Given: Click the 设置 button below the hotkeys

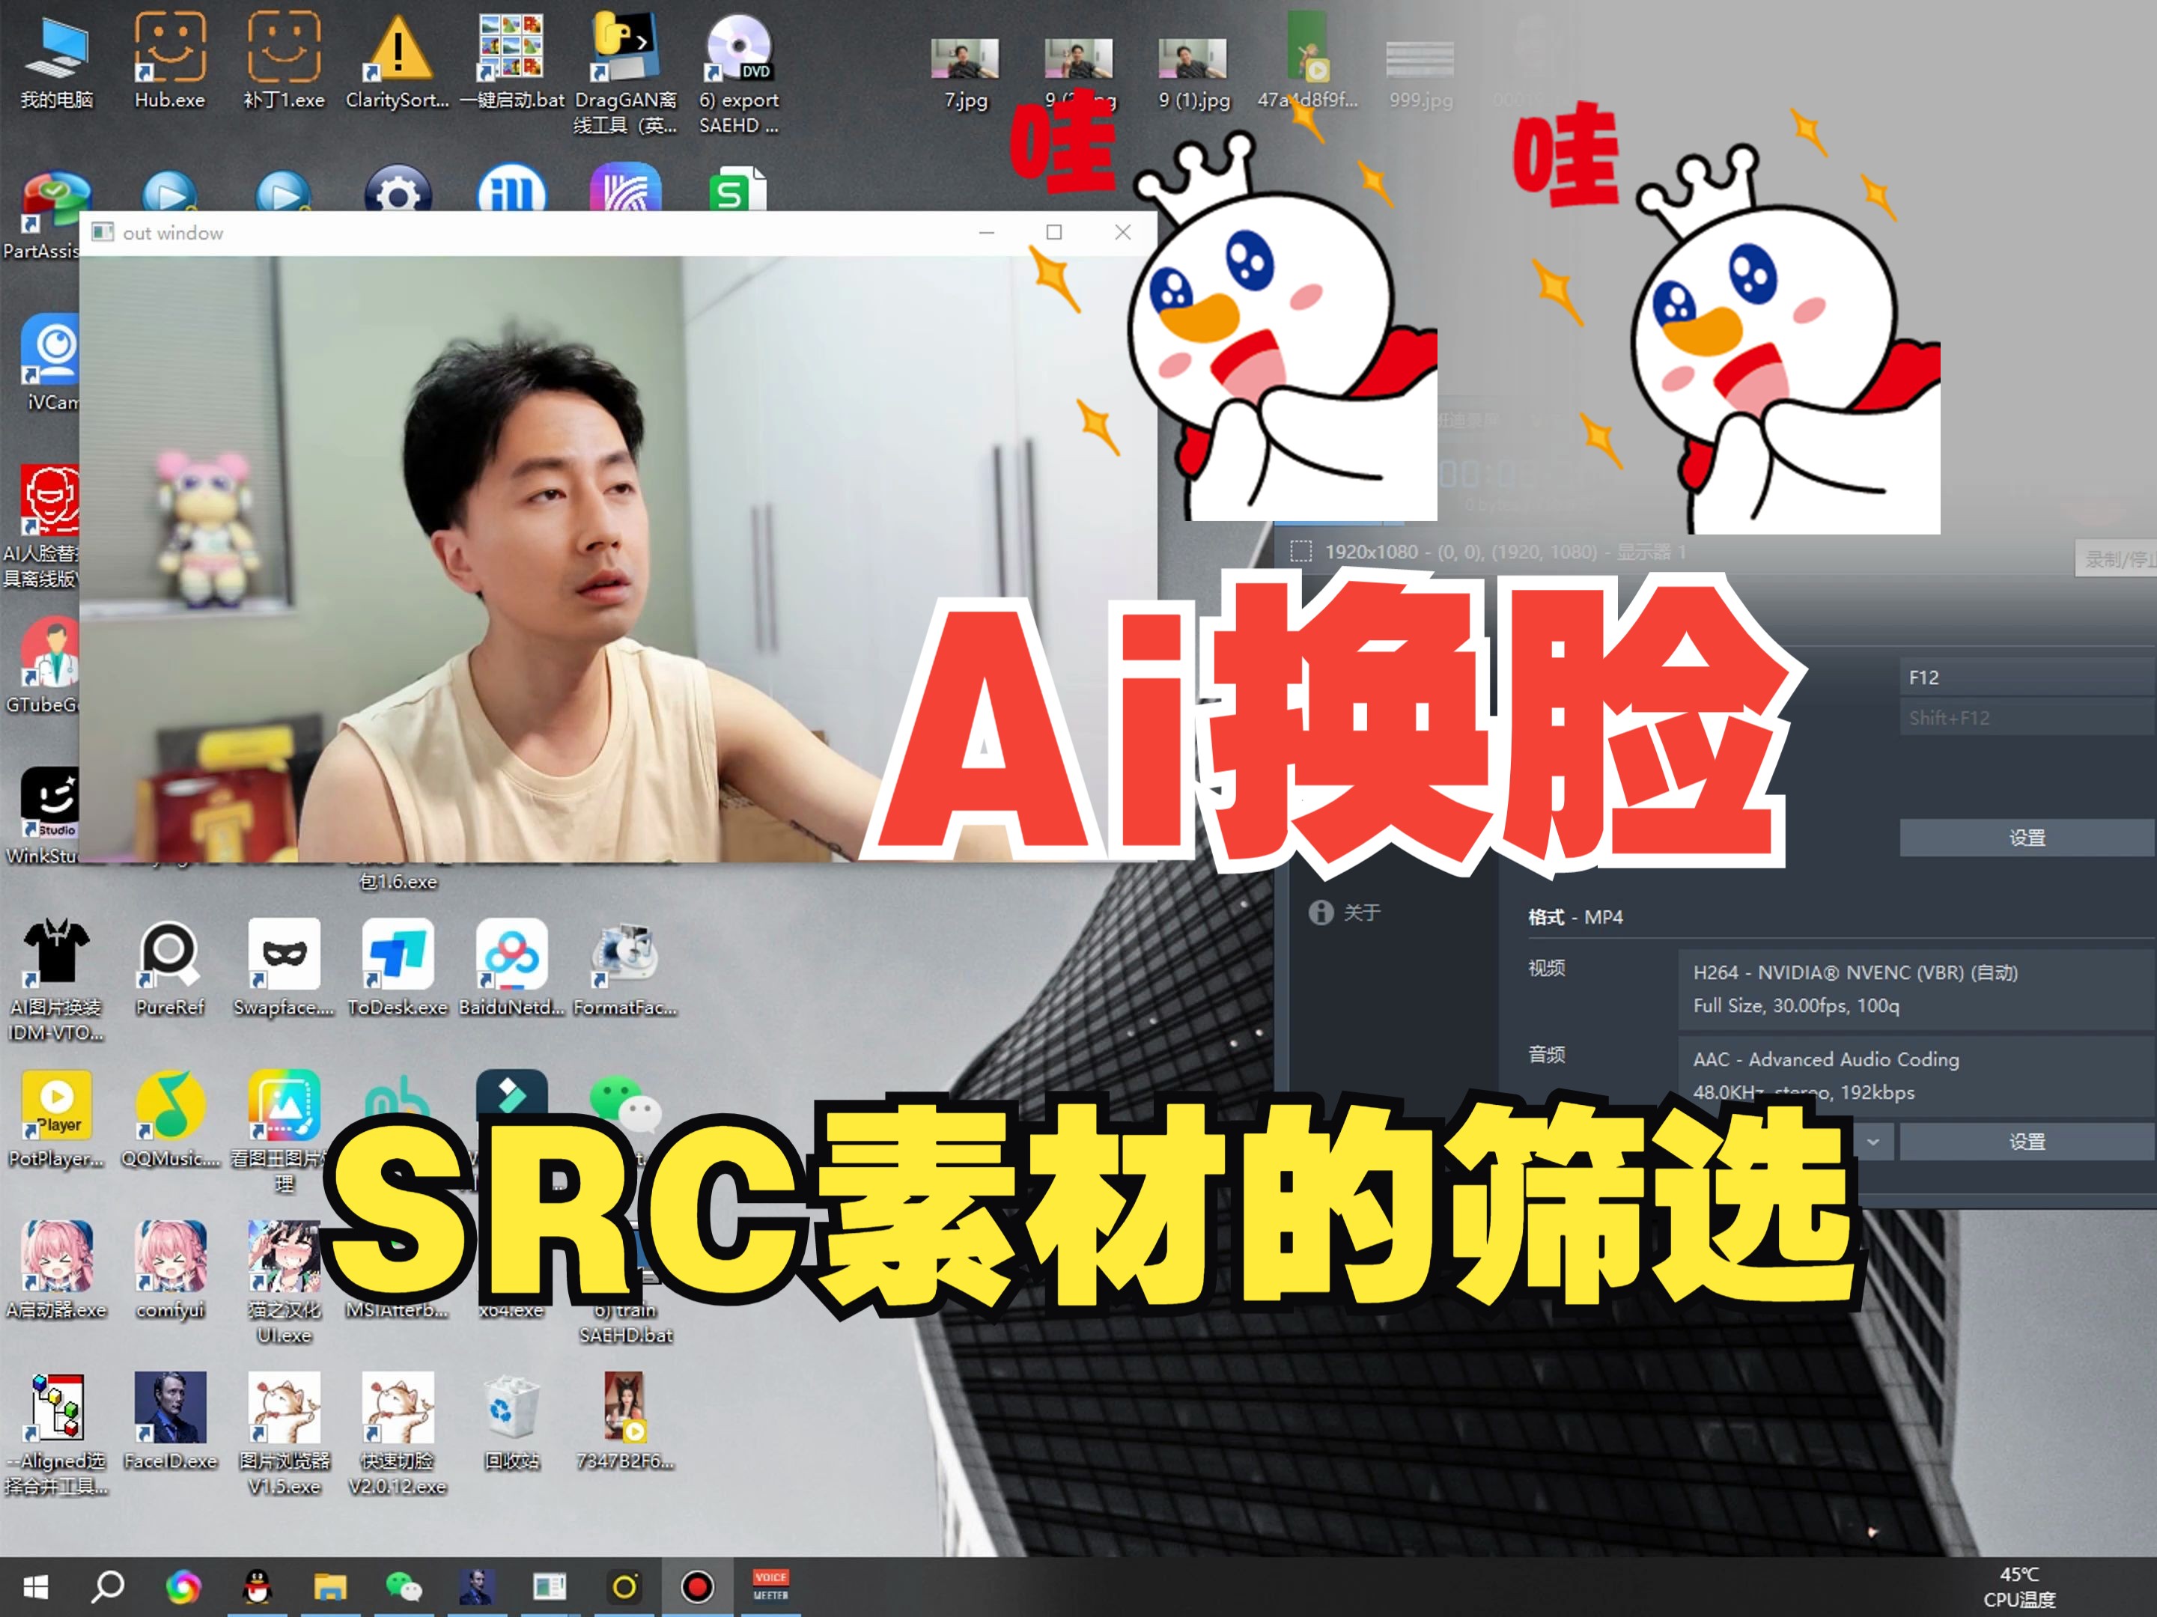Looking at the screenshot, I should (2027, 838).
